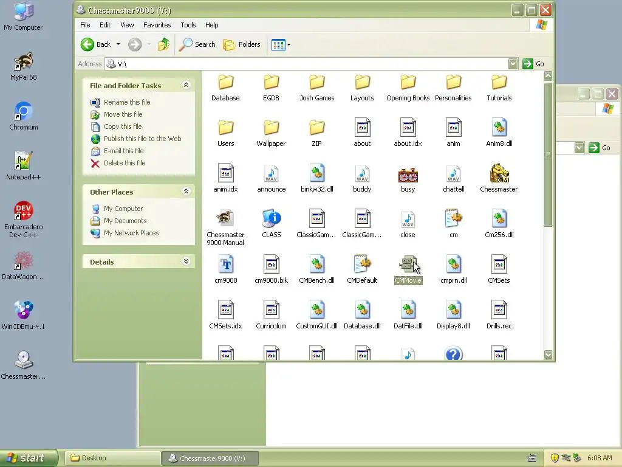Select the busy cursor file icon
The image size is (622, 467).
(x=408, y=174)
